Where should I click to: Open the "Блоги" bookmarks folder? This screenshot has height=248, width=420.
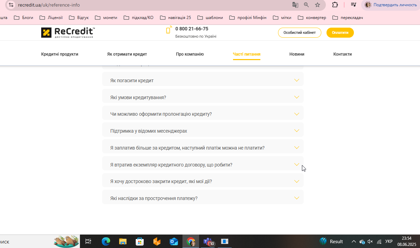(24, 18)
